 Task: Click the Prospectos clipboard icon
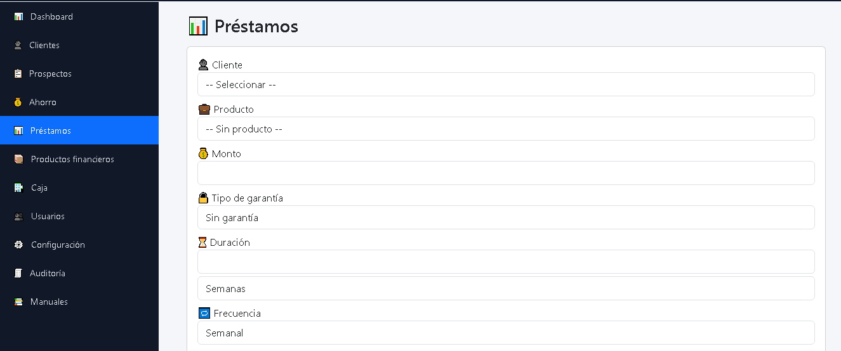[x=18, y=73]
